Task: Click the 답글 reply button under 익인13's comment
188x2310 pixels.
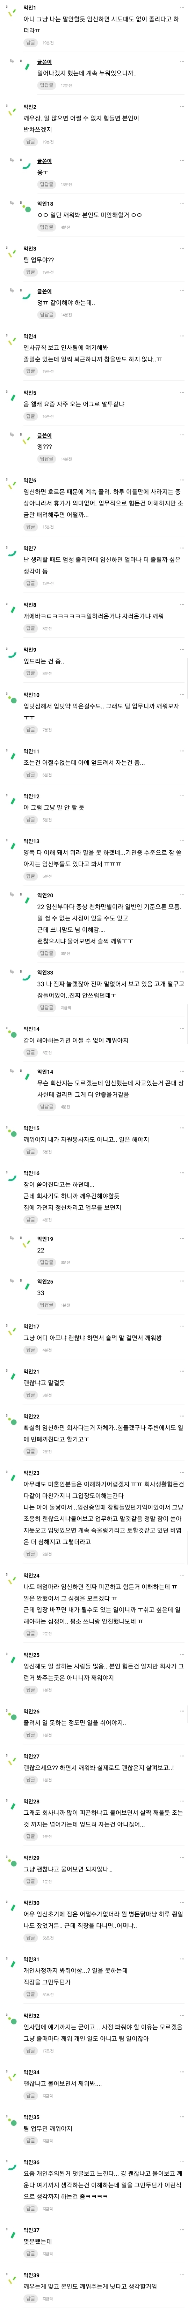Action: point(30,876)
